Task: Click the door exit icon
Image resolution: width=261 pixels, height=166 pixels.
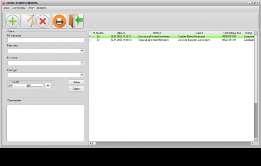Action: (x=76, y=21)
